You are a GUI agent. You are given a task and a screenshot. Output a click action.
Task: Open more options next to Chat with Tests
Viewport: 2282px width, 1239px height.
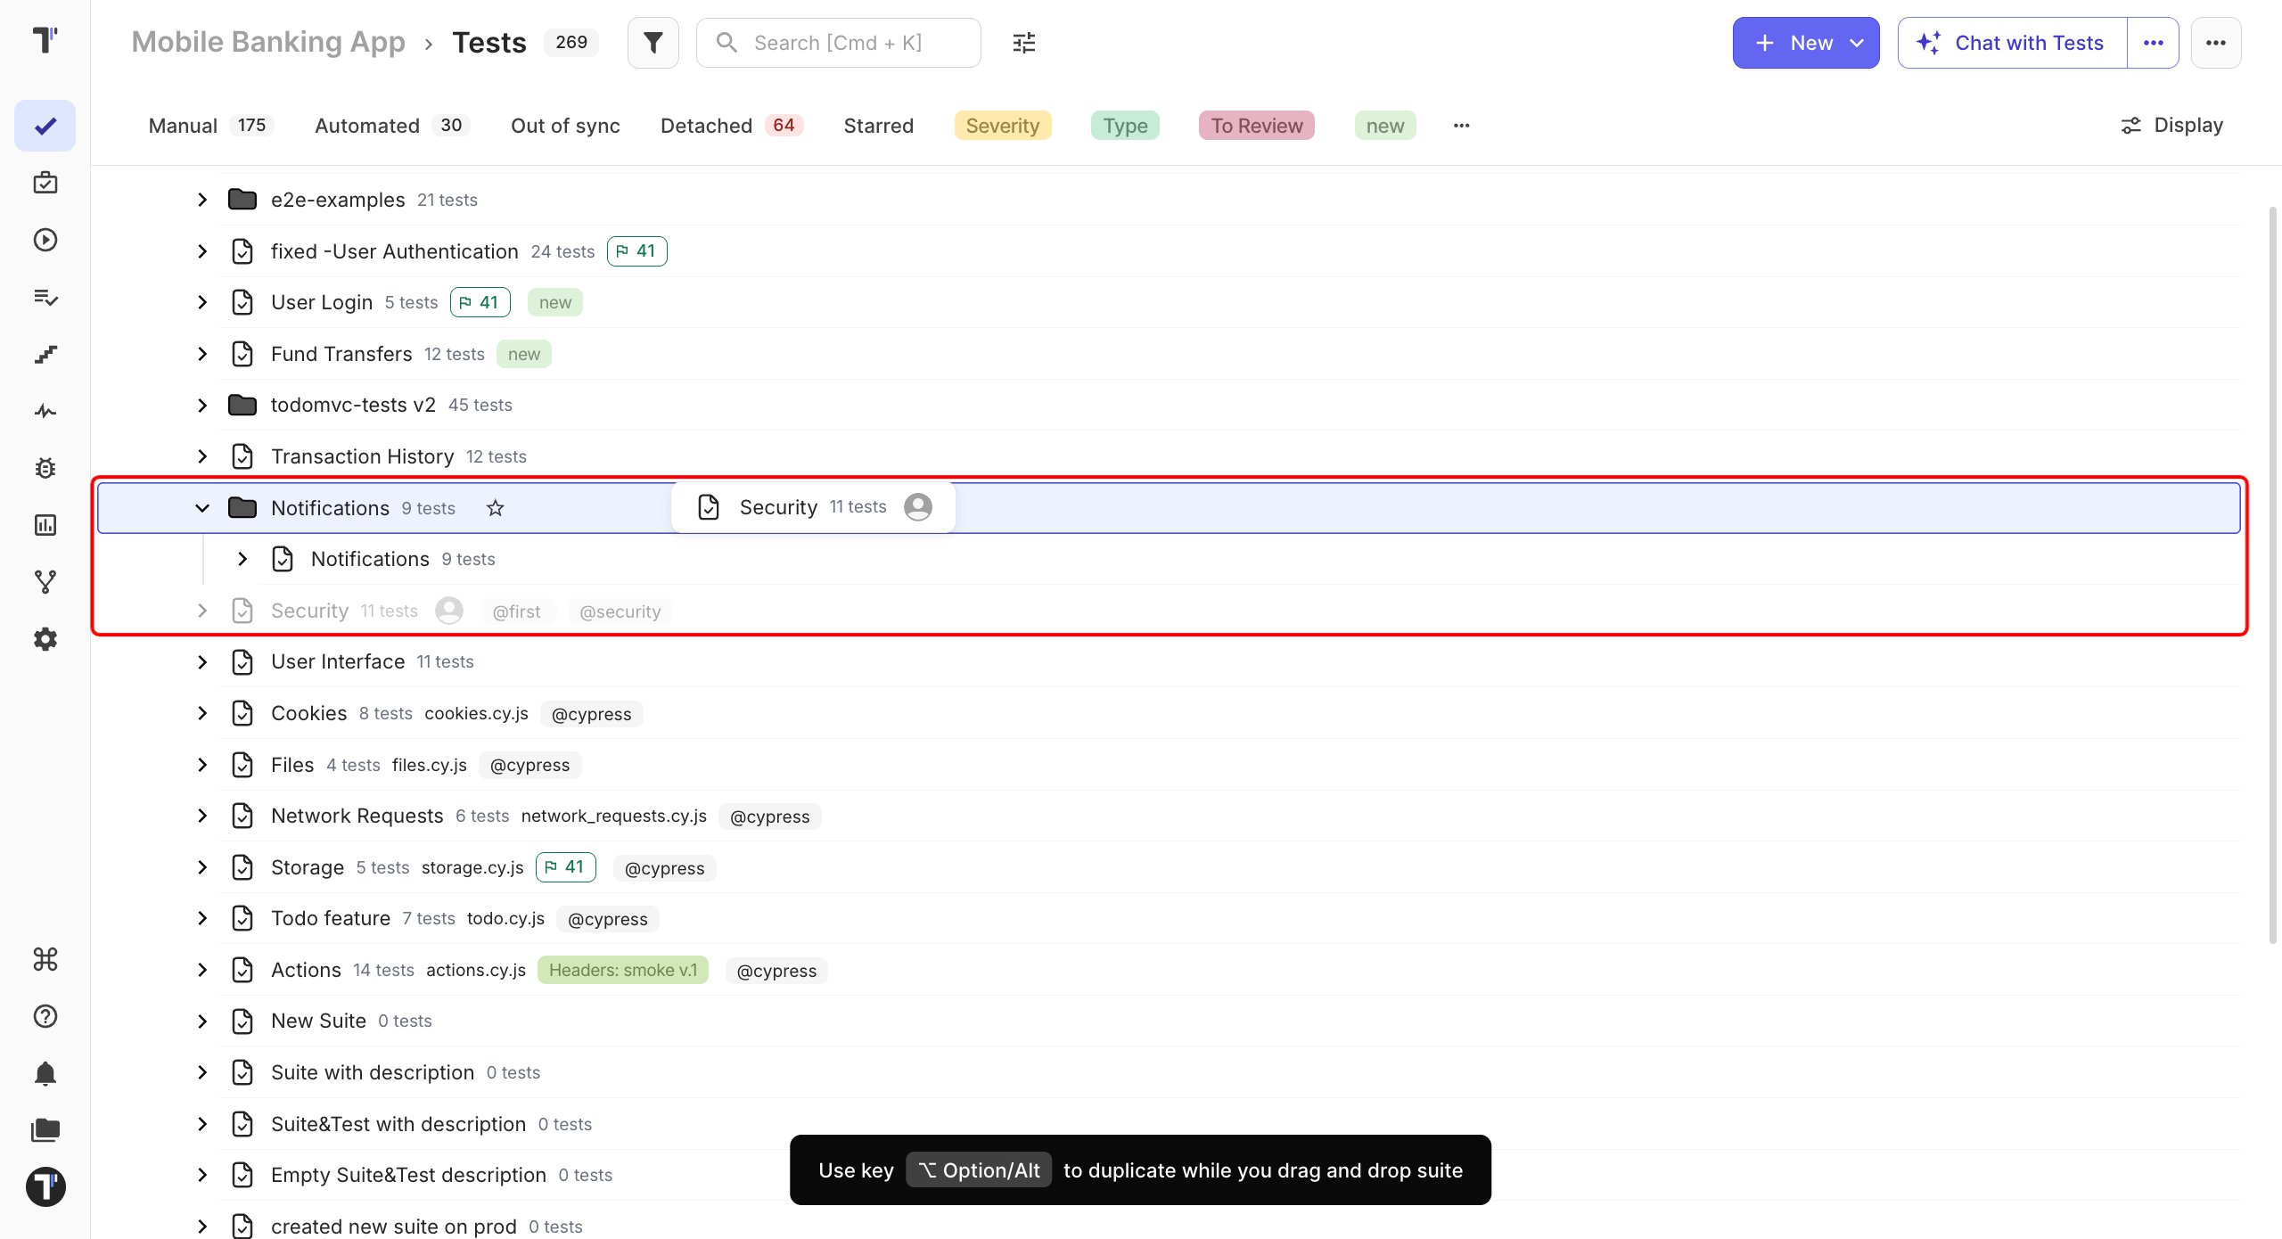tap(2154, 43)
